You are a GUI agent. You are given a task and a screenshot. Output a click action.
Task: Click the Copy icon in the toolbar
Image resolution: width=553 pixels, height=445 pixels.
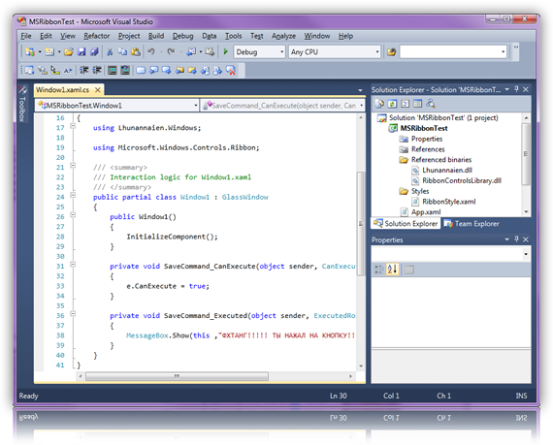coord(122,52)
